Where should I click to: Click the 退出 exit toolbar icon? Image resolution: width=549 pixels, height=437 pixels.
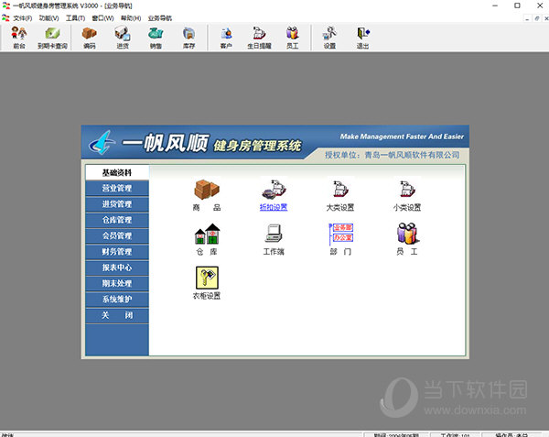(x=362, y=38)
